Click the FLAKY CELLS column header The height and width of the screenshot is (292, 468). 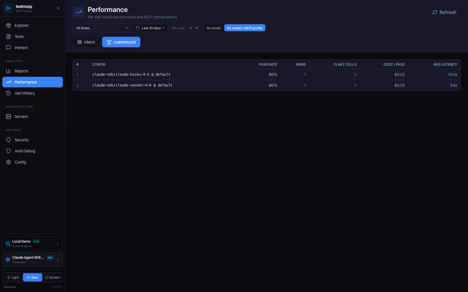click(x=345, y=65)
